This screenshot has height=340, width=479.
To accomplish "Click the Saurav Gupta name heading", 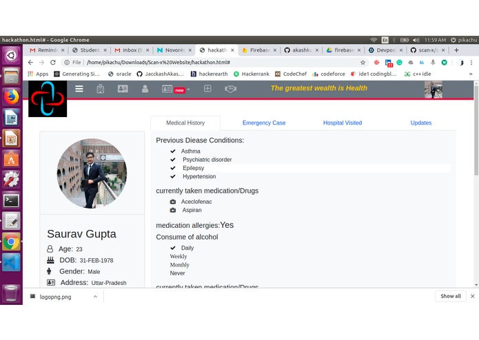I will (81, 234).
